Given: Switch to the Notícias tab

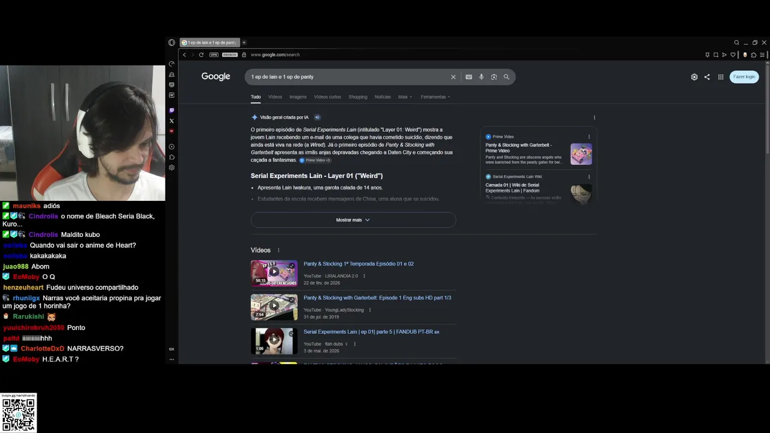Looking at the screenshot, I should click(383, 97).
